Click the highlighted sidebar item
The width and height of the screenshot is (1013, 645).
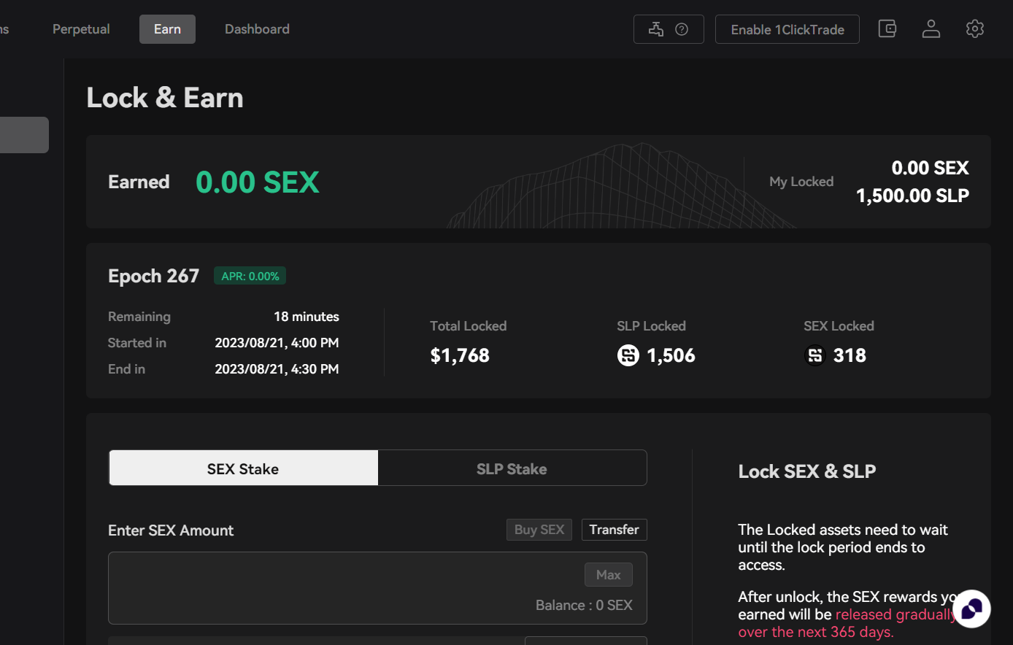tap(24, 135)
